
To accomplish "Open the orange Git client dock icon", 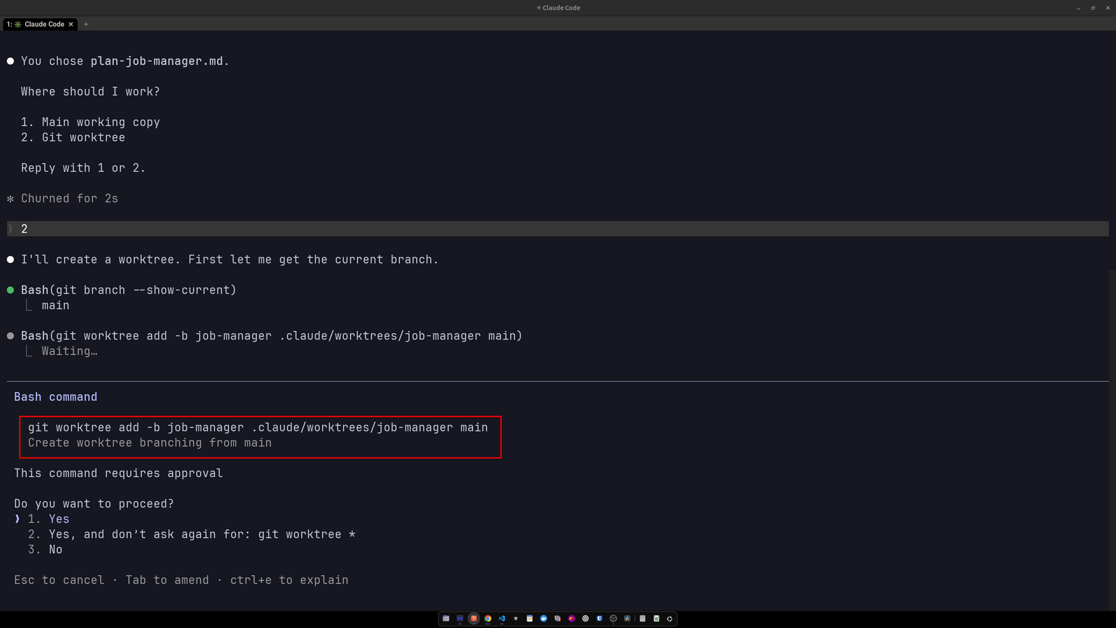I will pos(474,619).
